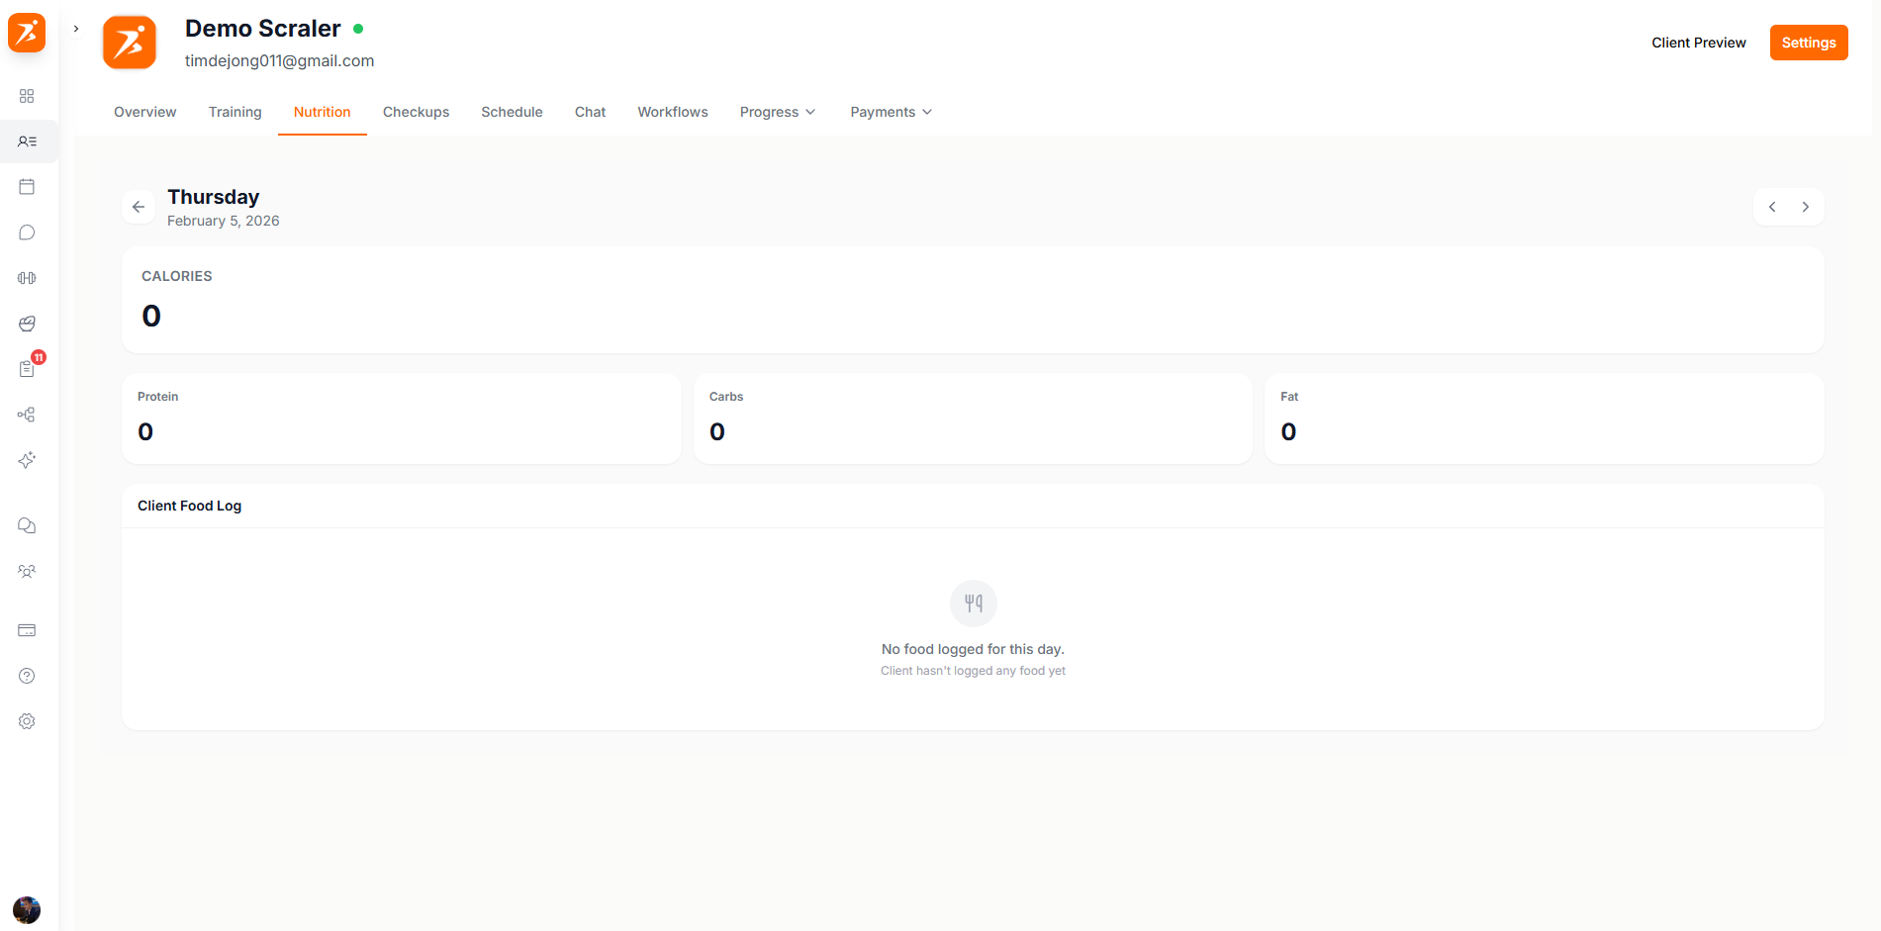Open the help question mark icon
Screen dimensions: 1881x931
pyautogui.click(x=27, y=676)
